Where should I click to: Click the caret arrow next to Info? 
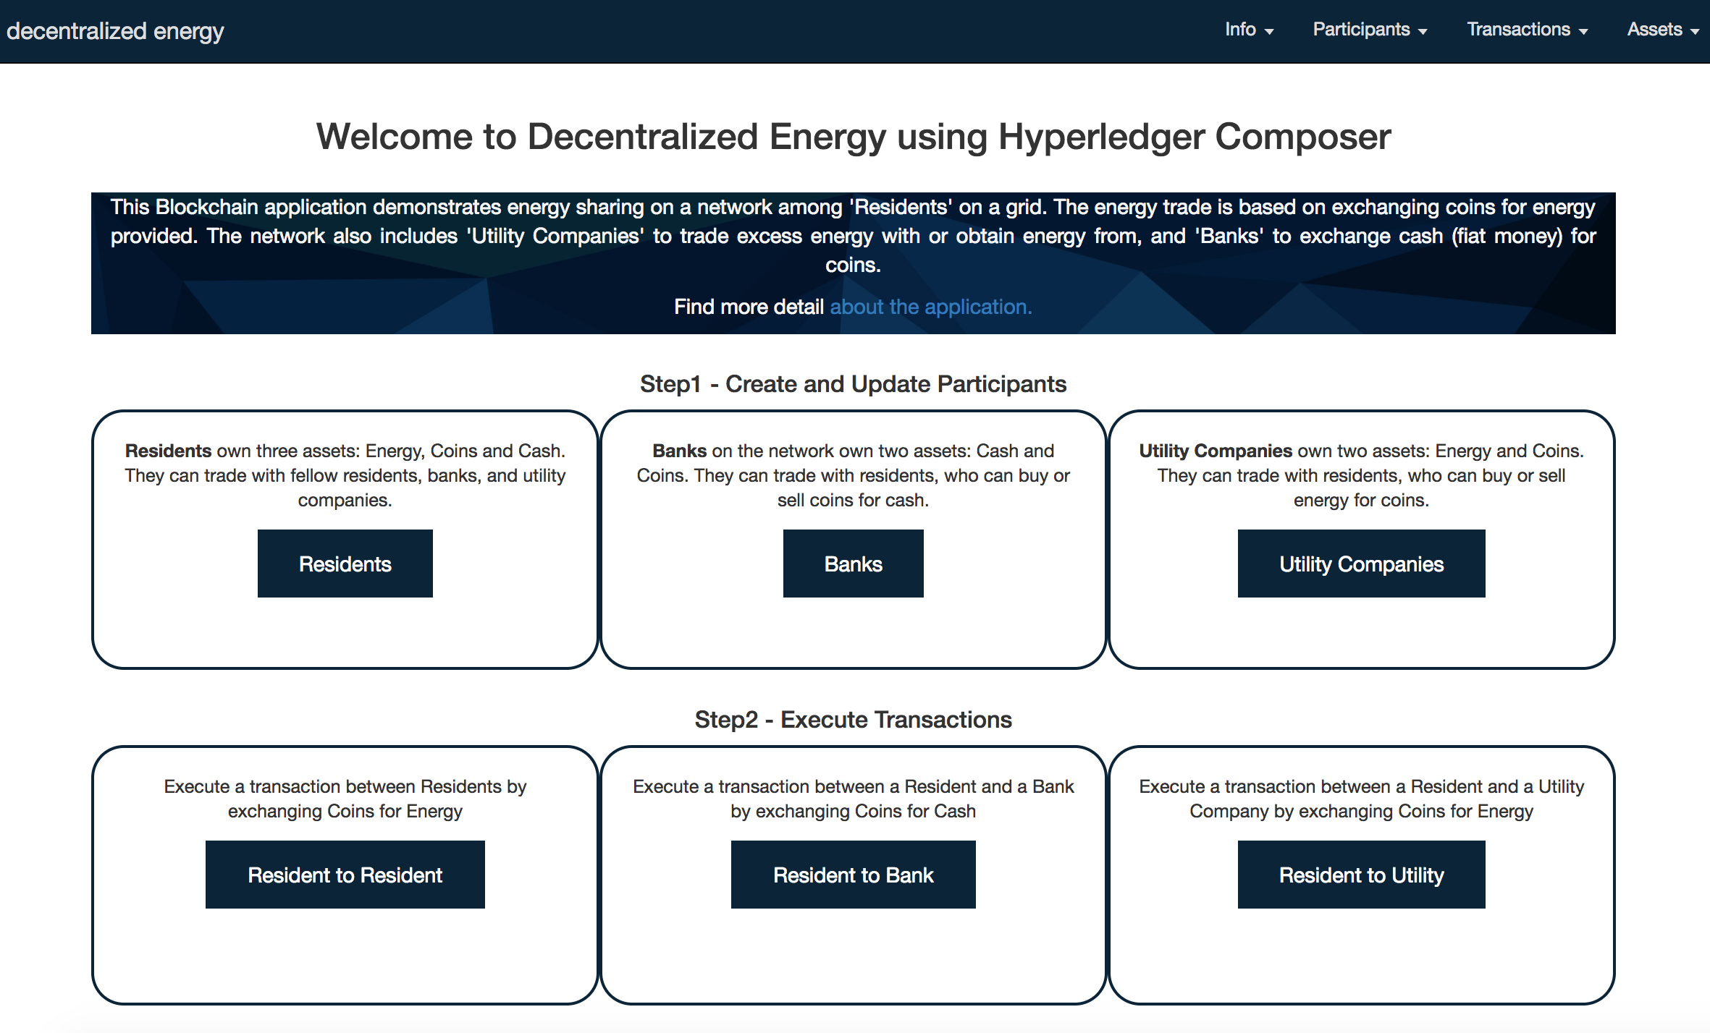click(1269, 32)
